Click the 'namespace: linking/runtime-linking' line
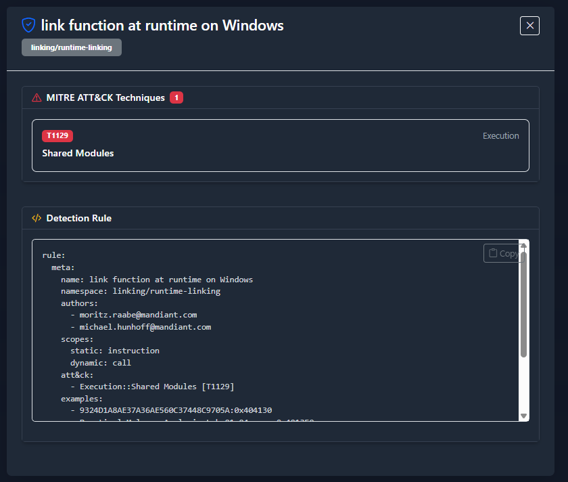 tap(141, 291)
